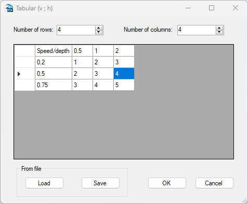Select value 5 in the 0.75 row
248x204 pixels.
[x=124, y=85]
